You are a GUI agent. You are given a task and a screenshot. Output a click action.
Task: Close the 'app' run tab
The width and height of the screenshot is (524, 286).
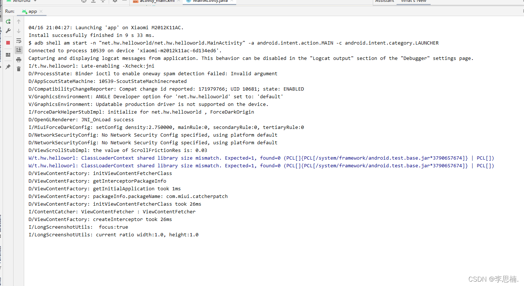click(41, 11)
